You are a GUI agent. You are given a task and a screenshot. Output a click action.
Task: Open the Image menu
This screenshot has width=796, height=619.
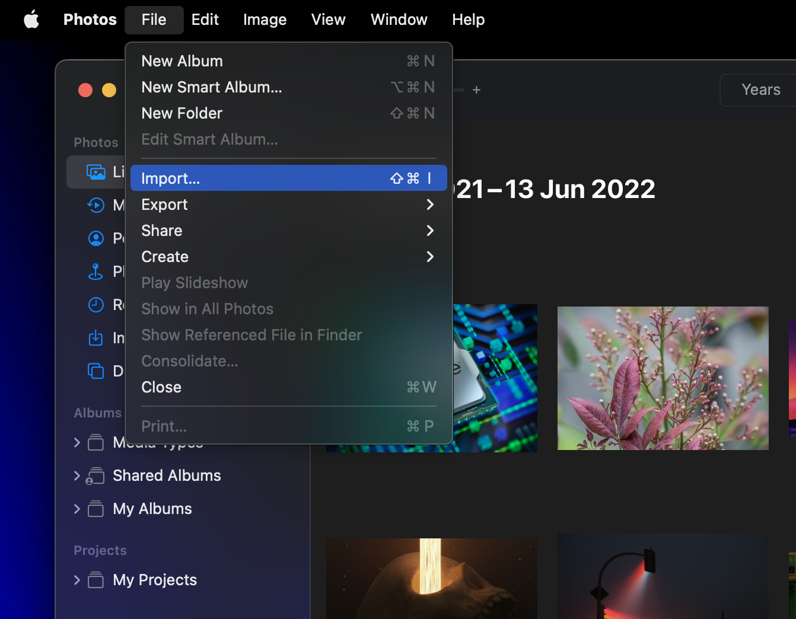tap(265, 20)
